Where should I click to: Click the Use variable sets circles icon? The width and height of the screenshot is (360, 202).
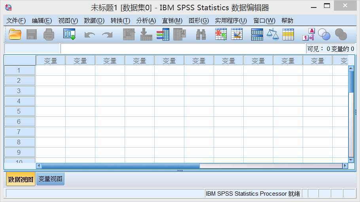324,34
